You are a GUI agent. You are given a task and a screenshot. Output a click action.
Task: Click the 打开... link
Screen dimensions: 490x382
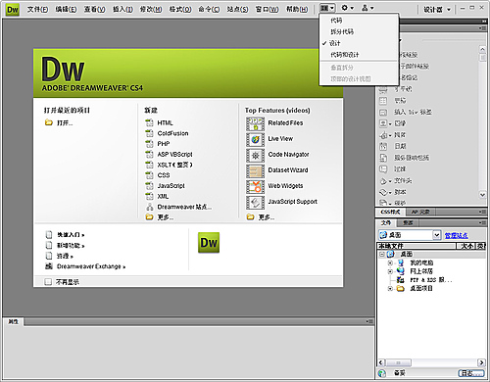[x=65, y=122]
